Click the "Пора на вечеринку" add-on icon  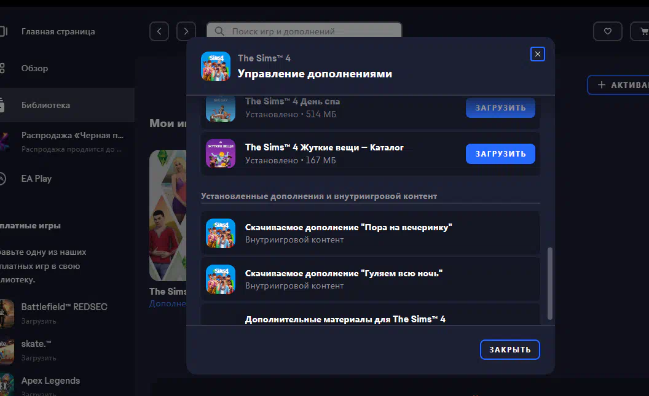pyautogui.click(x=221, y=233)
